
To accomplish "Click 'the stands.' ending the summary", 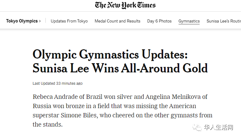I will coord(48,125).
